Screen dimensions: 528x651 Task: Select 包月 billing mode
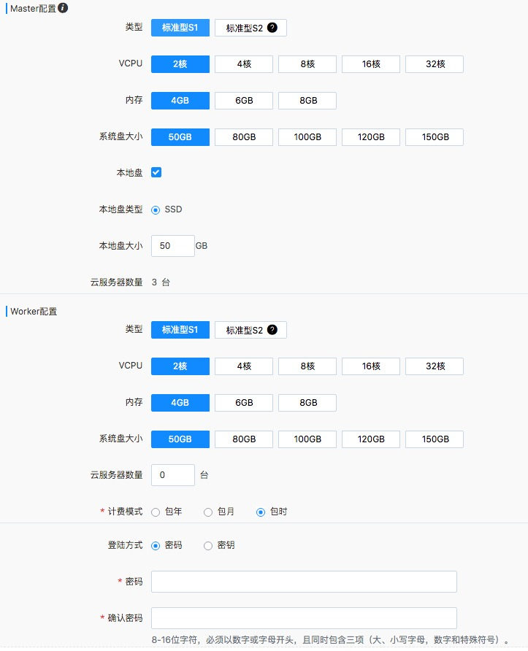[x=208, y=512]
